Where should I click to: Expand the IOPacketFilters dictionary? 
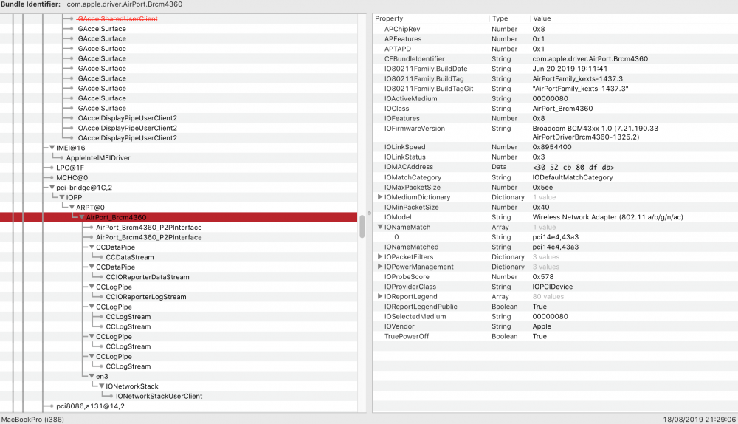click(x=380, y=257)
